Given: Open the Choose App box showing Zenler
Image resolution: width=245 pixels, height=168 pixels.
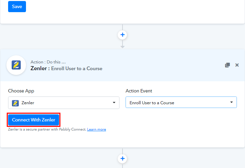Looking at the screenshot, I should tap(64, 103).
